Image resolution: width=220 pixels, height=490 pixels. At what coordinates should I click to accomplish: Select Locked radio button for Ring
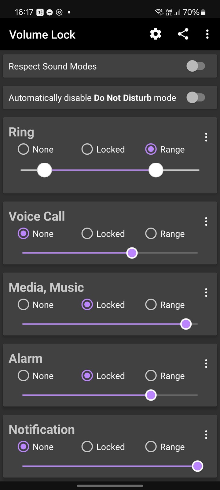(x=87, y=149)
